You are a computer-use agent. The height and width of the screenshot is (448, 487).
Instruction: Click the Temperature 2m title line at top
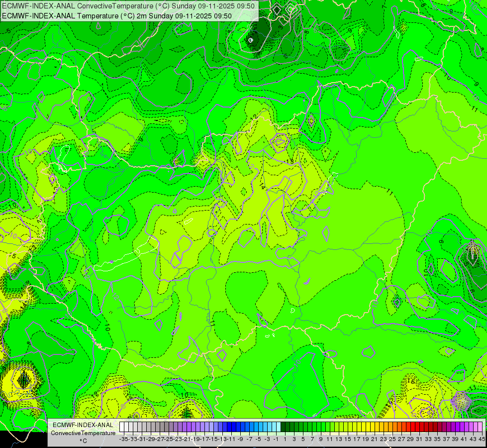117,16
